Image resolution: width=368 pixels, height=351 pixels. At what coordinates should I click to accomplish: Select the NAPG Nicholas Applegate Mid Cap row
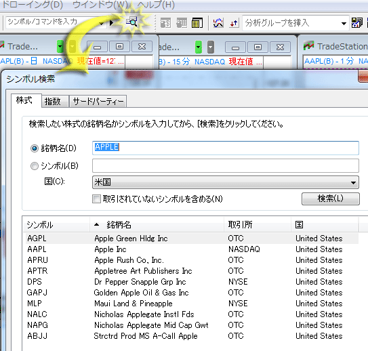point(192,325)
